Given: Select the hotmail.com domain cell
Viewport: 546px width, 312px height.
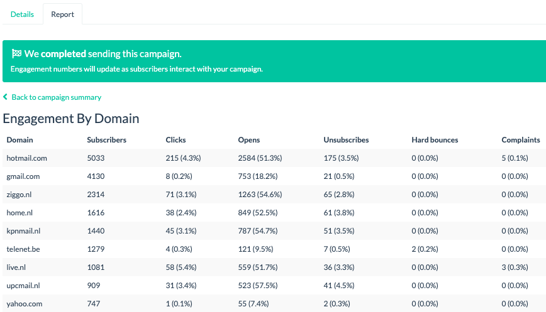Looking at the screenshot, I should point(27,158).
